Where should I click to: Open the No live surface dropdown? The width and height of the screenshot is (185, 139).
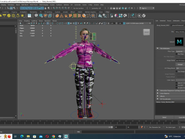point(79,8)
